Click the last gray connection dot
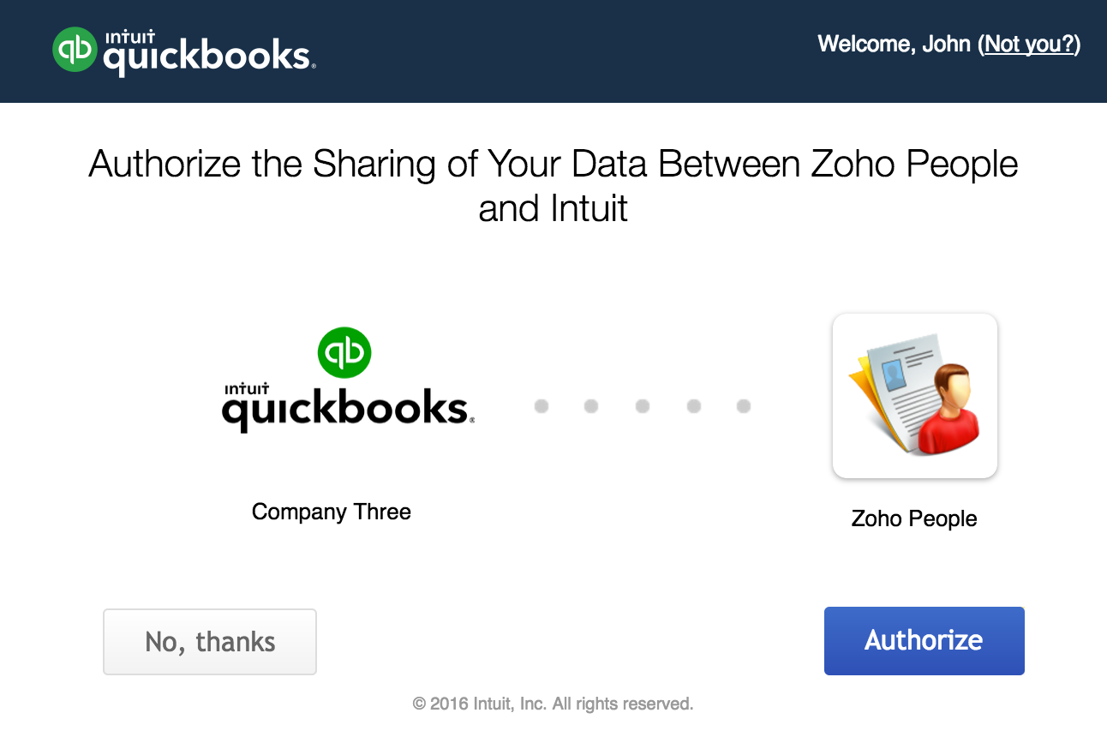The image size is (1107, 743). 744,405
